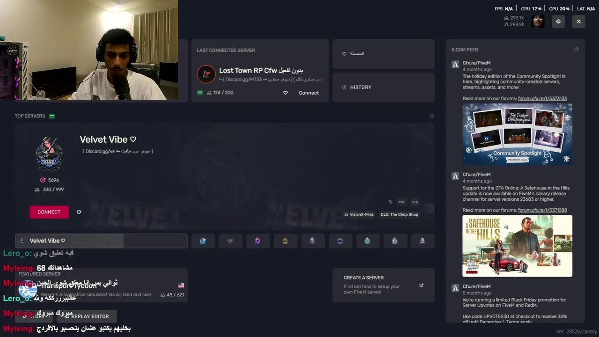Click the Velvet Vibe server logo
The height and width of the screenshot is (337, 599).
(49, 154)
